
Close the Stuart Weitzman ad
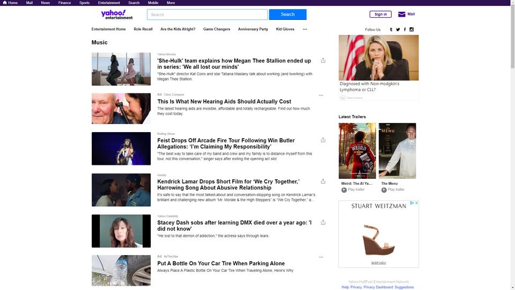(416, 203)
